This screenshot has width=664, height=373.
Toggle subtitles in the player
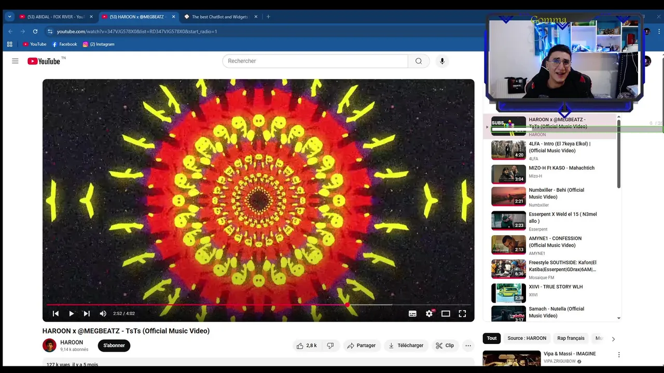412,313
